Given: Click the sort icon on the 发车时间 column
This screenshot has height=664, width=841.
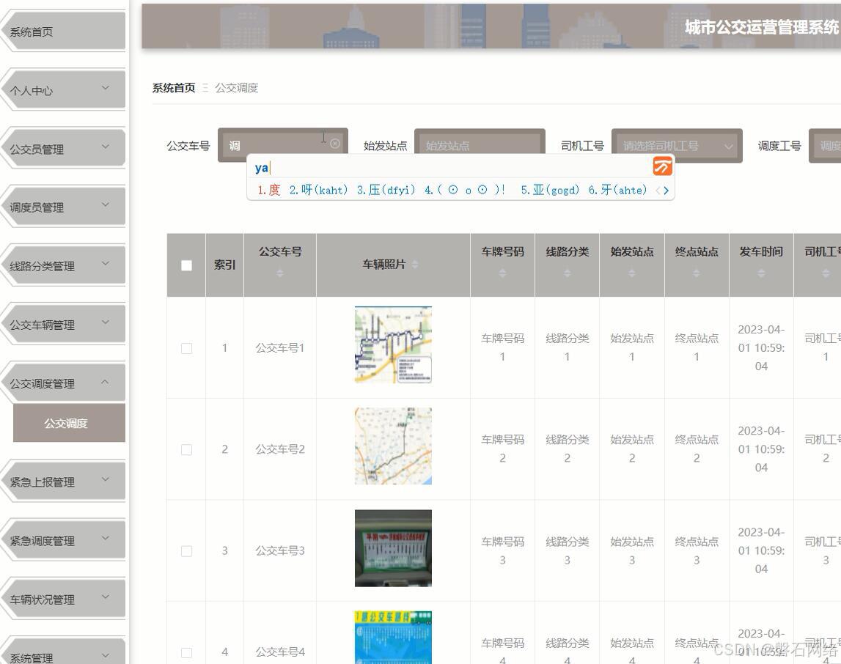Looking at the screenshot, I should 761,275.
